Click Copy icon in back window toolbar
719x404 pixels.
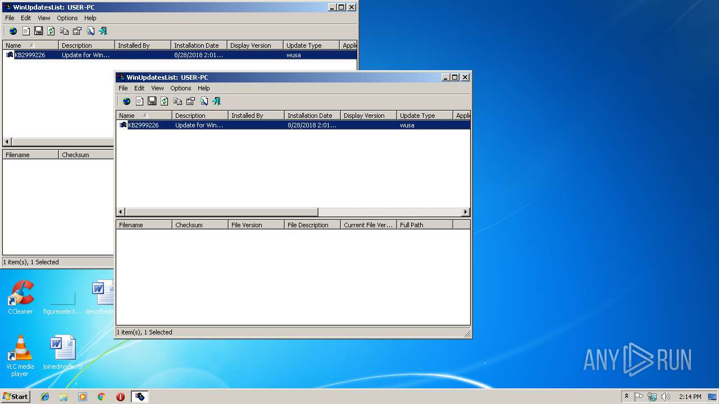(x=64, y=31)
